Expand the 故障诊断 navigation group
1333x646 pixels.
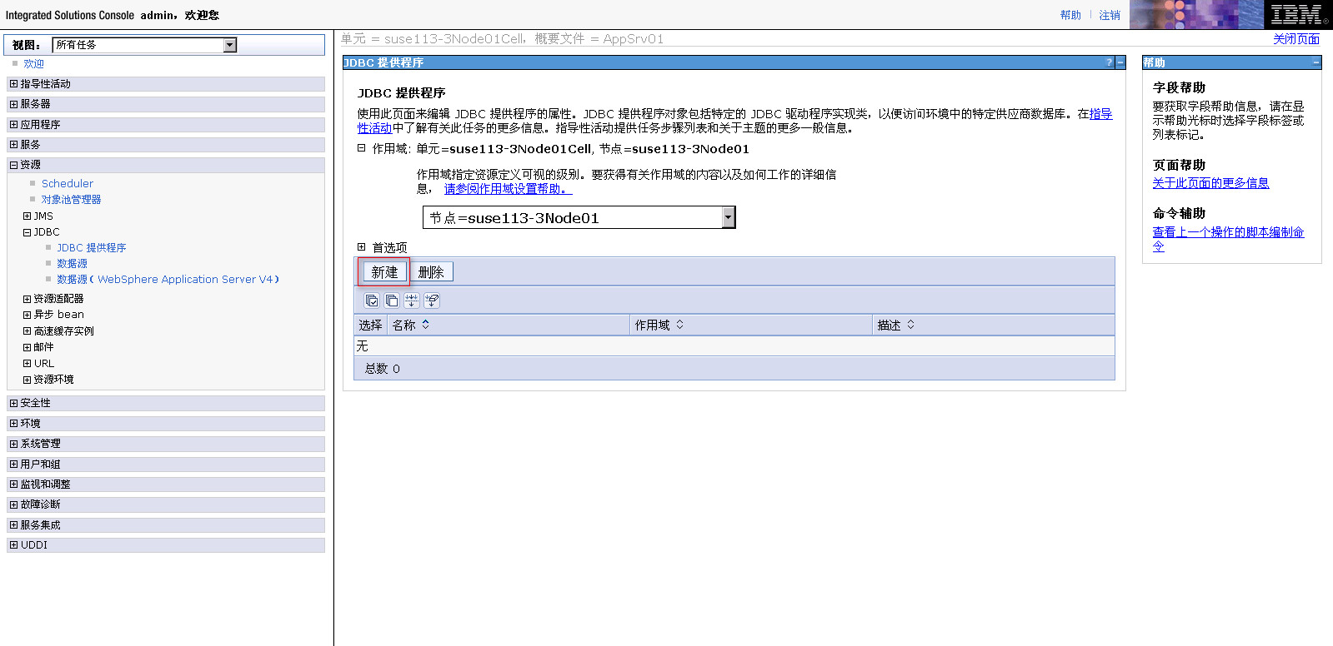click(x=13, y=504)
